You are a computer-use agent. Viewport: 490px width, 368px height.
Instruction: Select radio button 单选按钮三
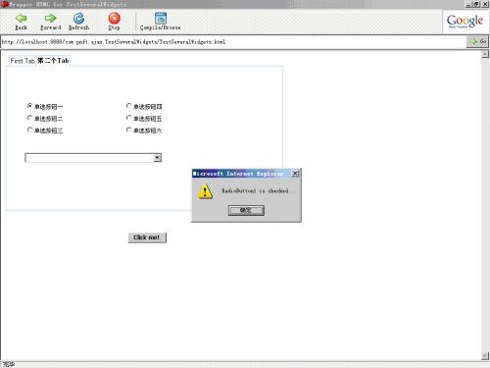[29, 130]
